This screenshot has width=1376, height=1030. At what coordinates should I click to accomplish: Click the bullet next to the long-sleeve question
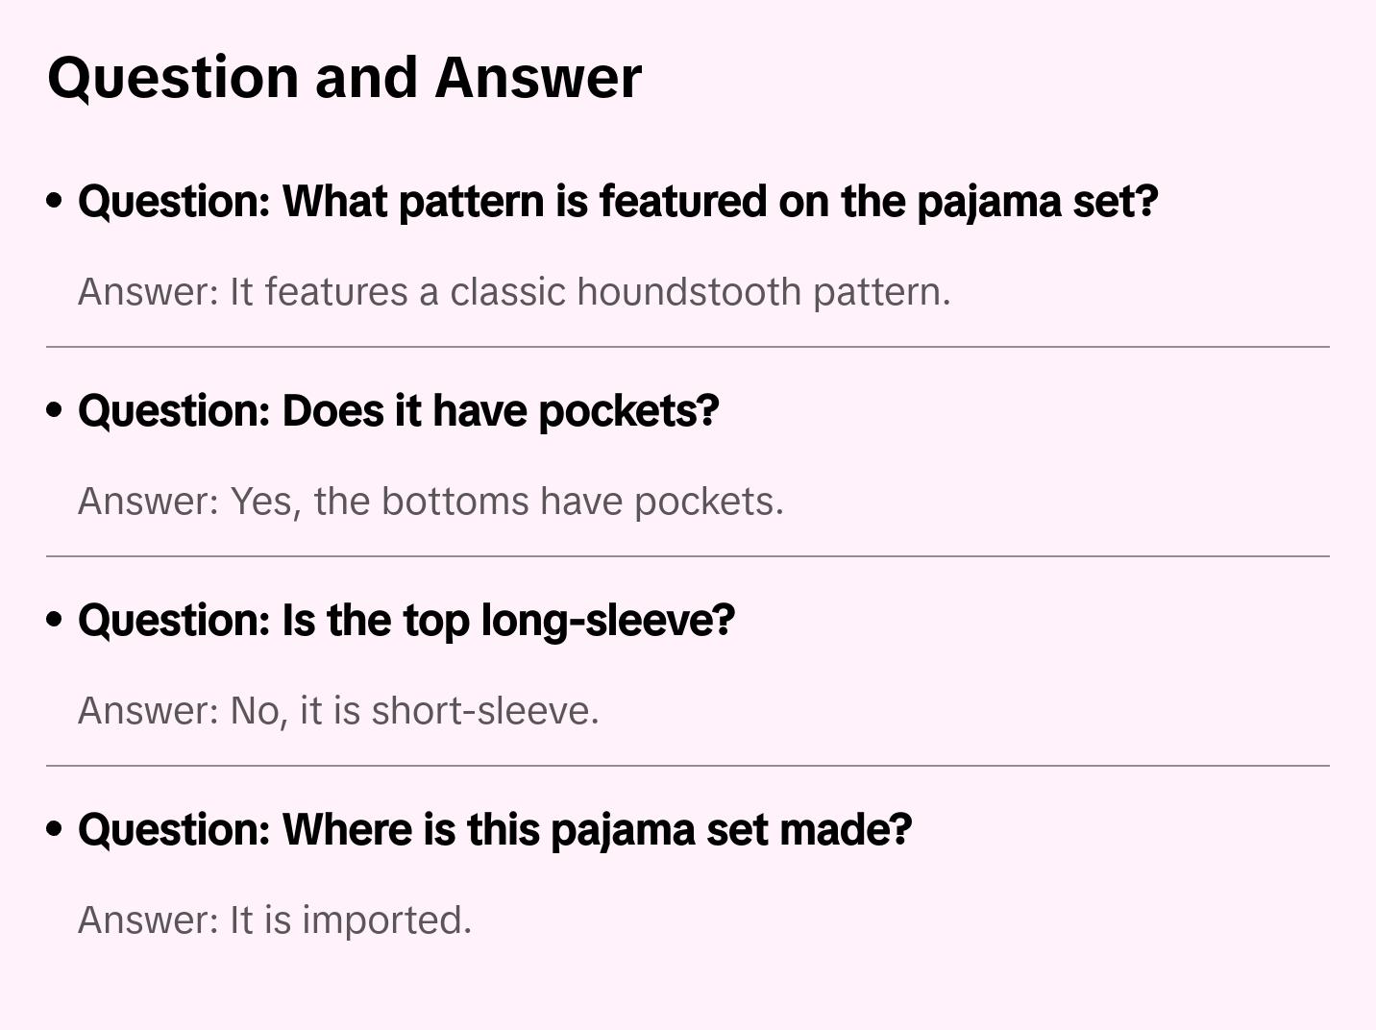click(x=55, y=620)
